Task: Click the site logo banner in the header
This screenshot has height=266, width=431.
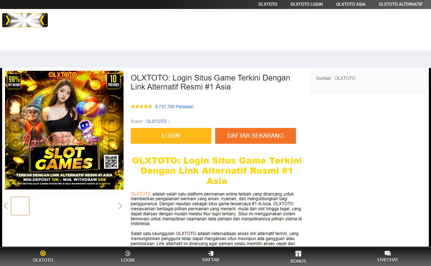Action: pyautogui.click(x=25, y=20)
